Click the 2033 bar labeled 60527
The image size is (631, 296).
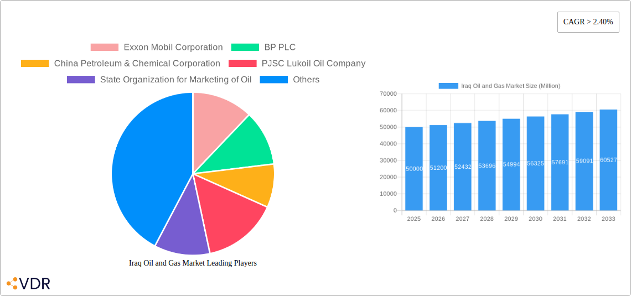click(608, 160)
